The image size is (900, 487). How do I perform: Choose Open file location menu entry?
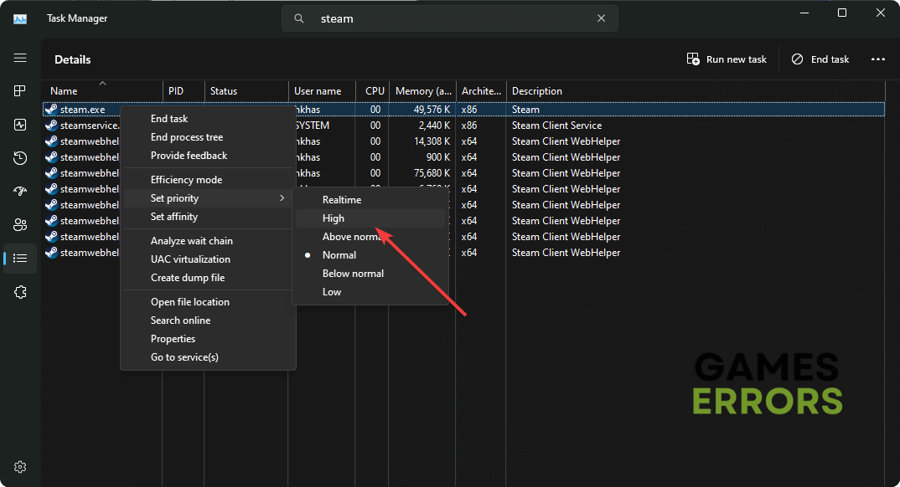(x=190, y=302)
